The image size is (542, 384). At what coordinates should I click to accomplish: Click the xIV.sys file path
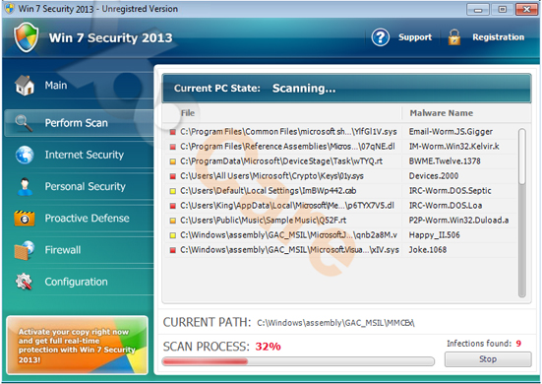[x=289, y=250]
